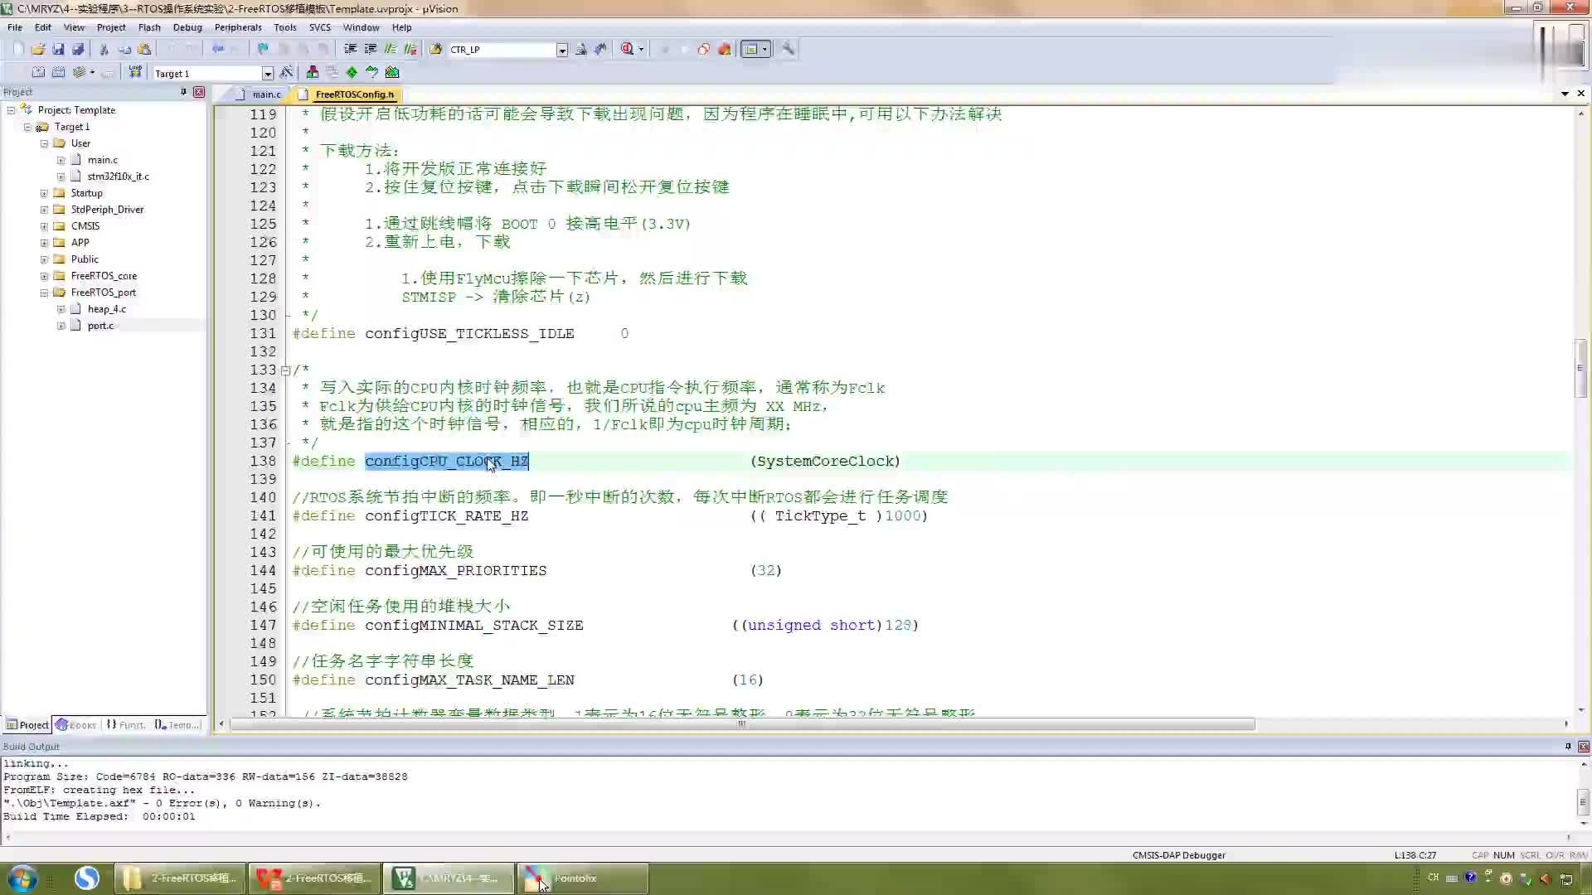This screenshot has height=895, width=1592.
Task: Open a file using the folder icon
Action: click(38, 49)
